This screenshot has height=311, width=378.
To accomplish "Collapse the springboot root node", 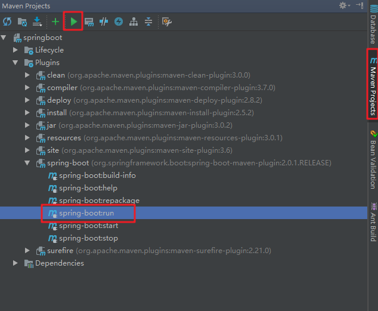I will tap(4, 38).
